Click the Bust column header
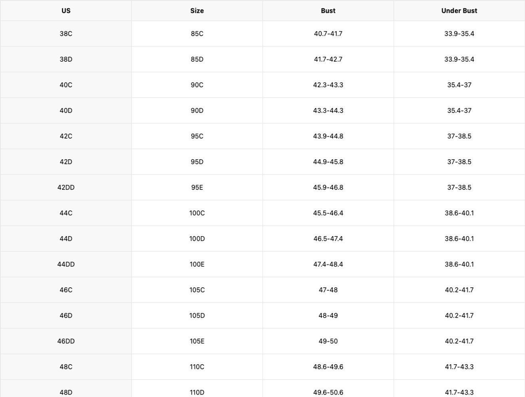The image size is (525, 397). pyautogui.click(x=328, y=11)
